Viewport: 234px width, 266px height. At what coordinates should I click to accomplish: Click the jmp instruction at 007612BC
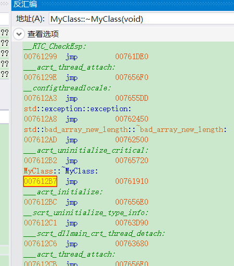tap(72, 203)
